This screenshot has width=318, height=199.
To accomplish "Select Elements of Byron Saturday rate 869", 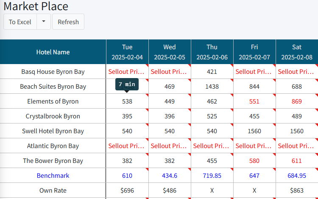I will point(297,101).
